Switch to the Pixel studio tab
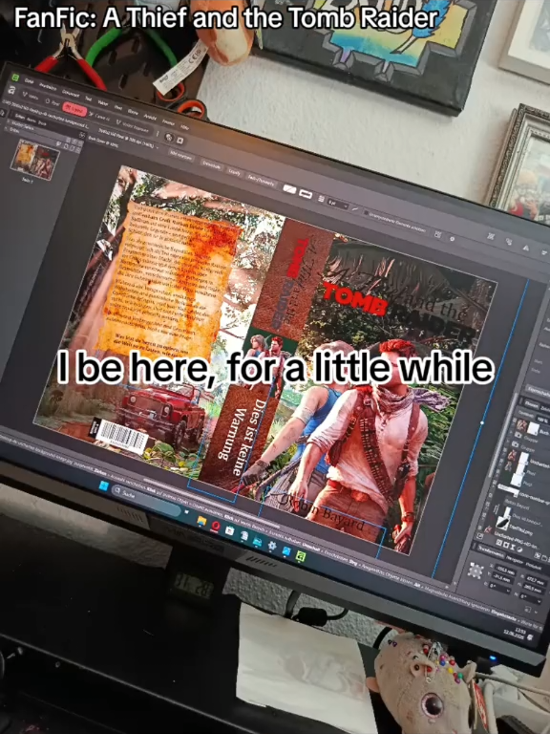Image resolution: width=550 pixels, height=734 pixels. tap(52, 102)
